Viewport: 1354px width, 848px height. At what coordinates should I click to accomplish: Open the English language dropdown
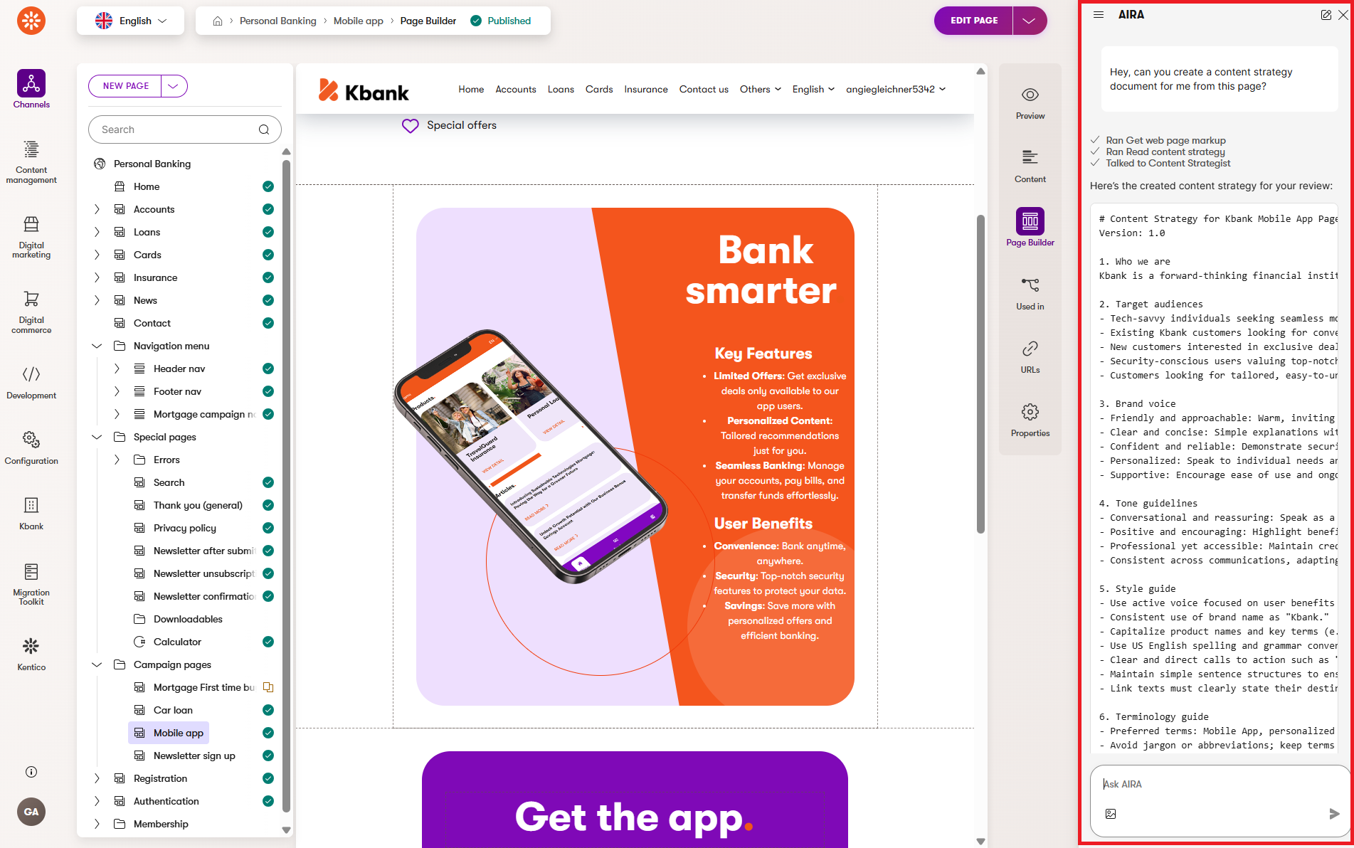point(131,21)
